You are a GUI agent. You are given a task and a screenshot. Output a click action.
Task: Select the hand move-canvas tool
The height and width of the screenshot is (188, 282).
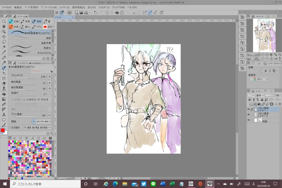(x=4, y=26)
